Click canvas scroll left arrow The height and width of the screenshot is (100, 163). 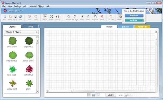[47, 91]
